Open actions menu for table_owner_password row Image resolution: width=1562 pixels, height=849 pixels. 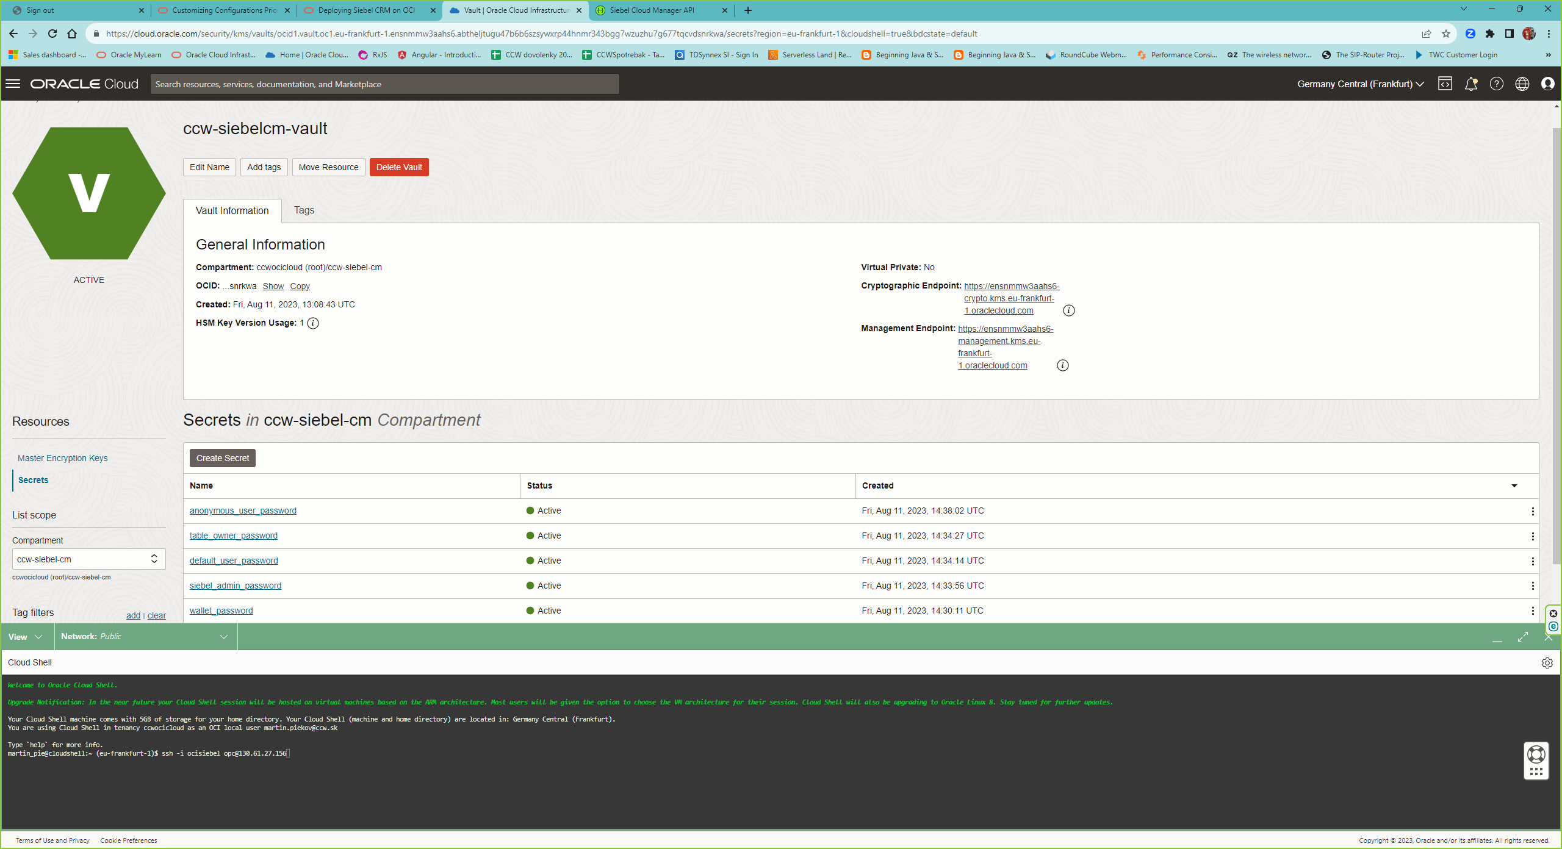click(x=1532, y=536)
